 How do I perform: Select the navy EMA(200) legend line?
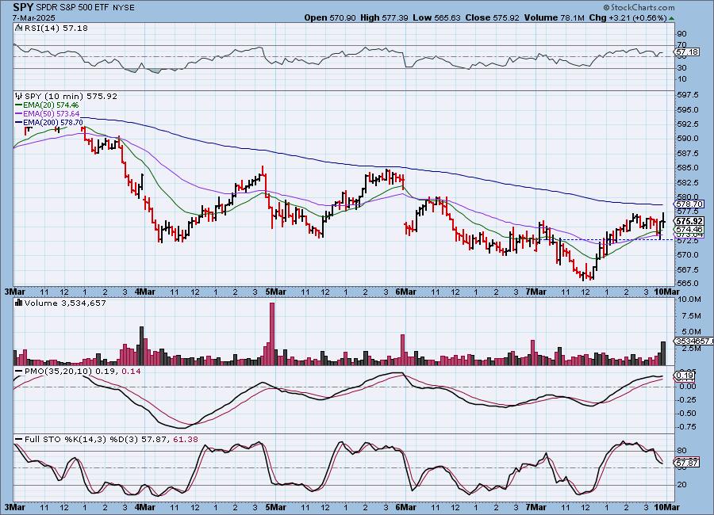(x=19, y=122)
